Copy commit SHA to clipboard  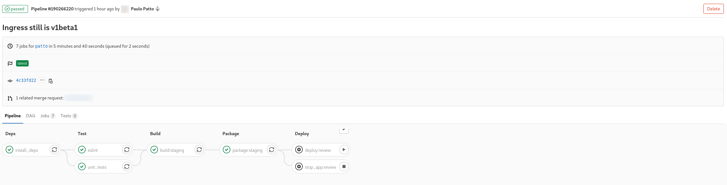[51, 81]
